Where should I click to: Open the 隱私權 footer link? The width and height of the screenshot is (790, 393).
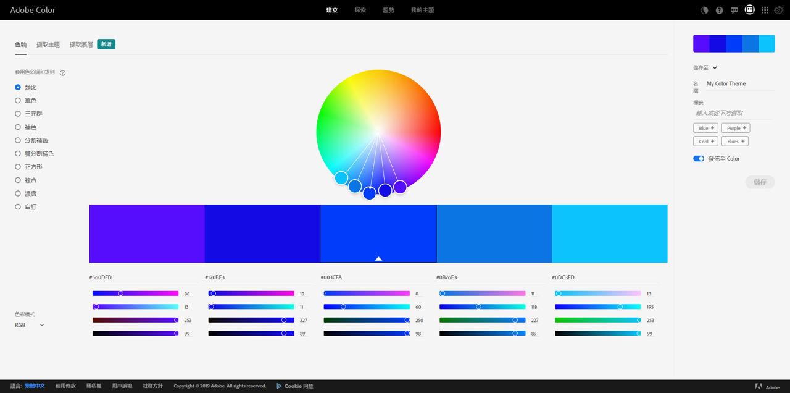(x=94, y=386)
